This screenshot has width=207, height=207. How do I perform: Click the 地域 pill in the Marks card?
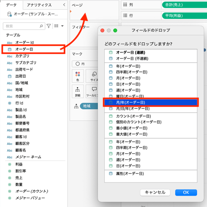coord(89,106)
